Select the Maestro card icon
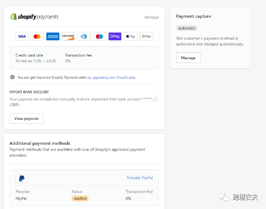Viewport: 266px width, 209px height. [99, 36]
